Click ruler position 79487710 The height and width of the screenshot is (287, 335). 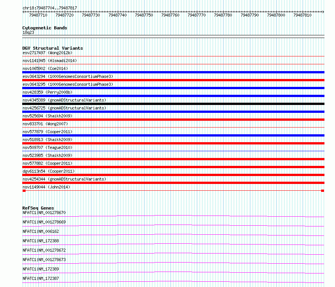[x=38, y=15]
